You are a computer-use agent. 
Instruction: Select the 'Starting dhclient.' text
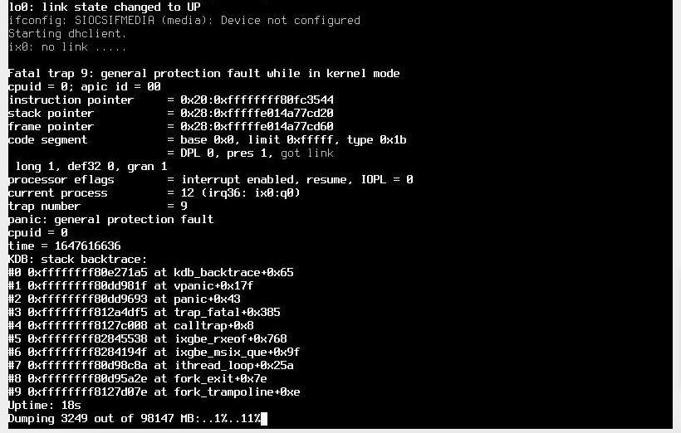[67, 33]
